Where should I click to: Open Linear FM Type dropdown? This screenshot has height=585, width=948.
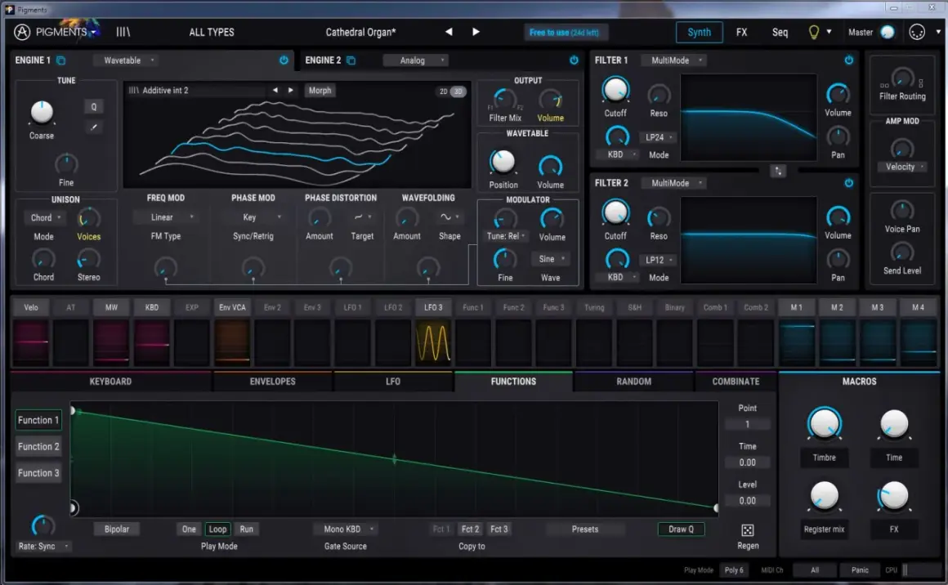pos(166,217)
